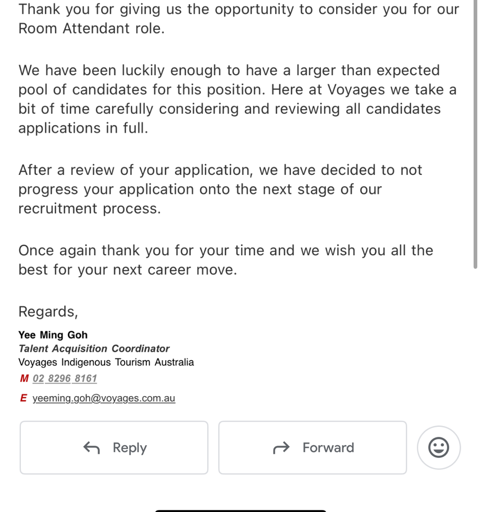
Task: Click the Talent Acquisition Coordinator title
Action: point(94,349)
